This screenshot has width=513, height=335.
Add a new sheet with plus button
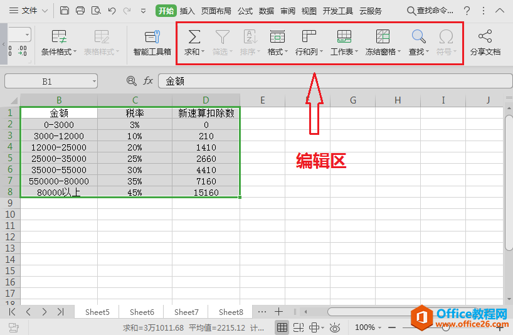tap(278, 312)
